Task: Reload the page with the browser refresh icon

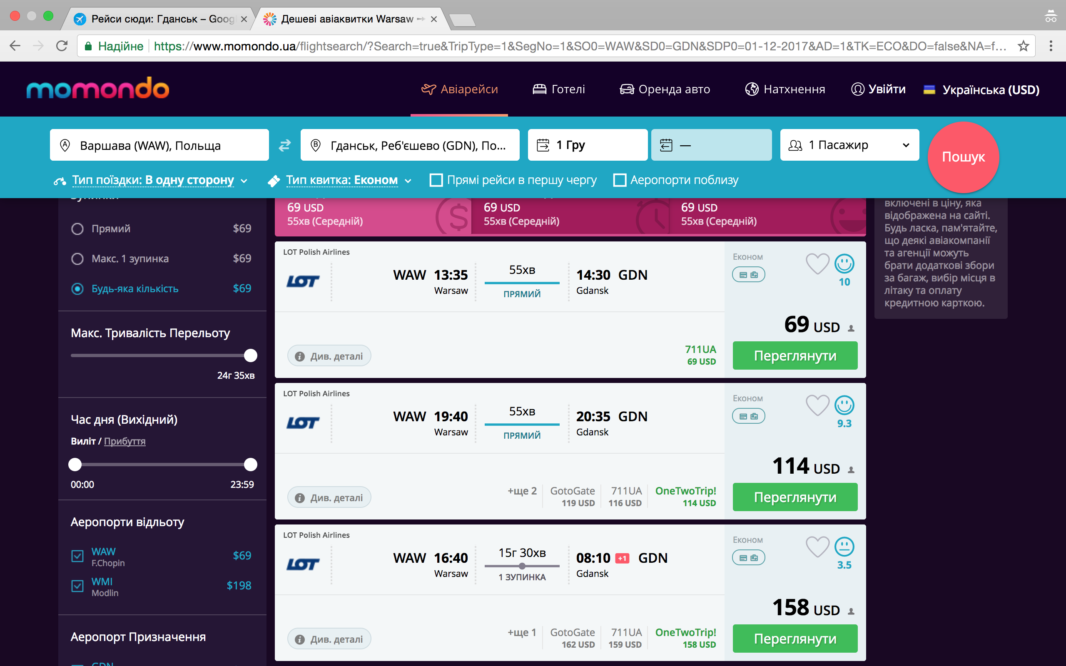Action: point(62,46)
